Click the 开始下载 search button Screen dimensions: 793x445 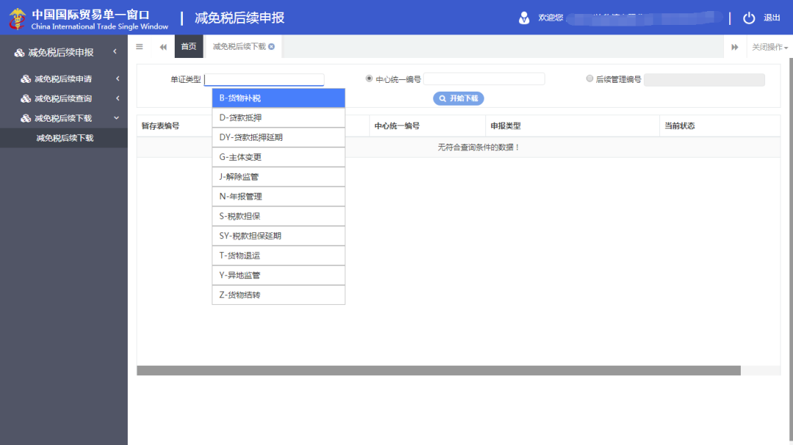pos(457,98)
